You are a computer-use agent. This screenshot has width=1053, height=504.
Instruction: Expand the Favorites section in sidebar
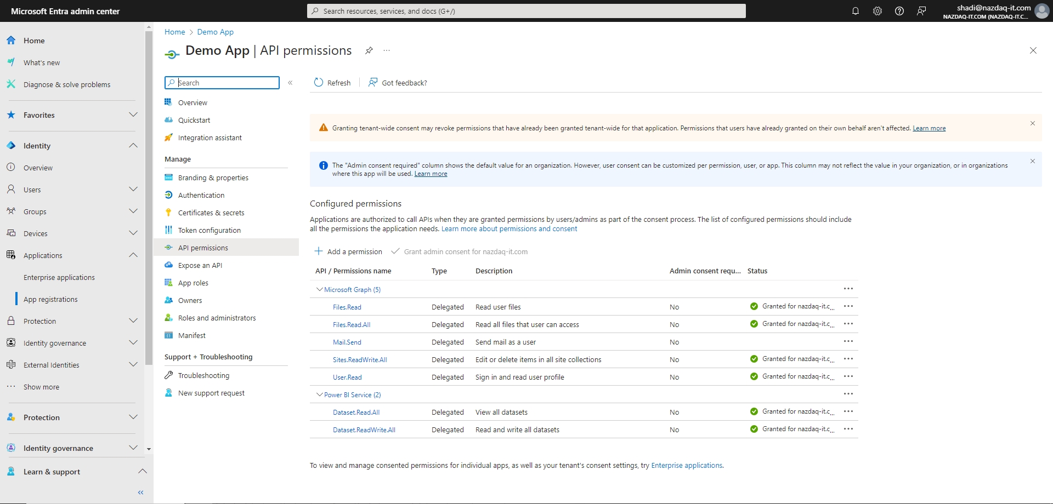tap(133, 115)
